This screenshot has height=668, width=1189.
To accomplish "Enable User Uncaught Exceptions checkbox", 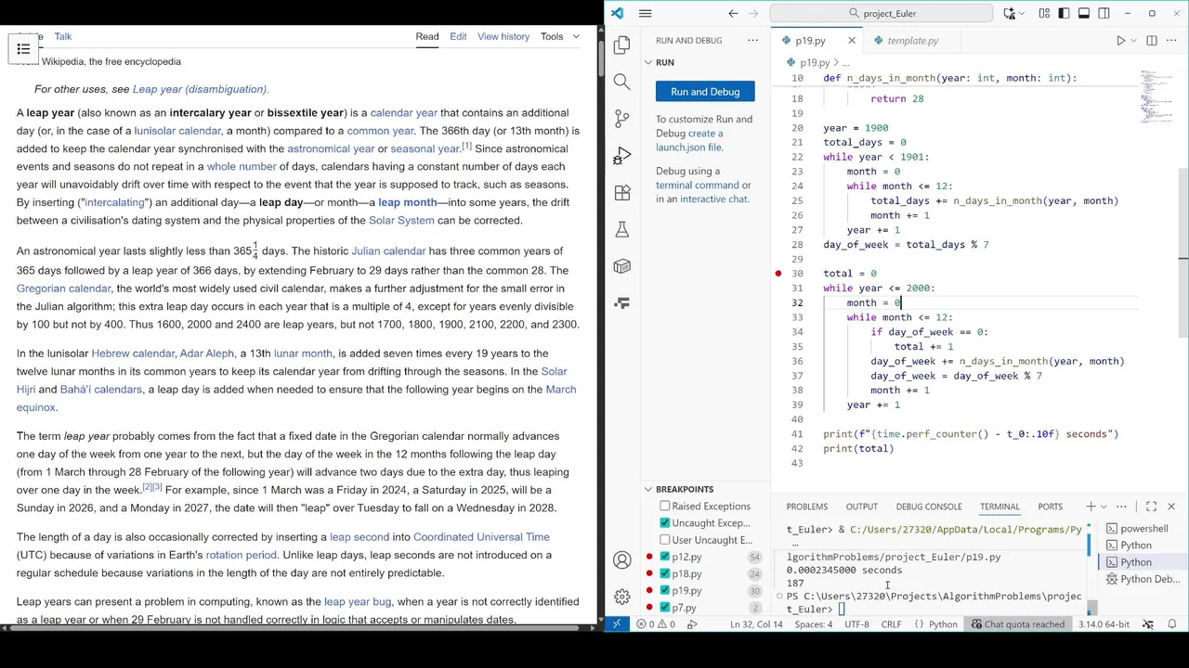I will point(665,540).
